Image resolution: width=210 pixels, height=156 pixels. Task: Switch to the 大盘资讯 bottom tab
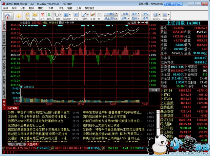click(32, 144)
